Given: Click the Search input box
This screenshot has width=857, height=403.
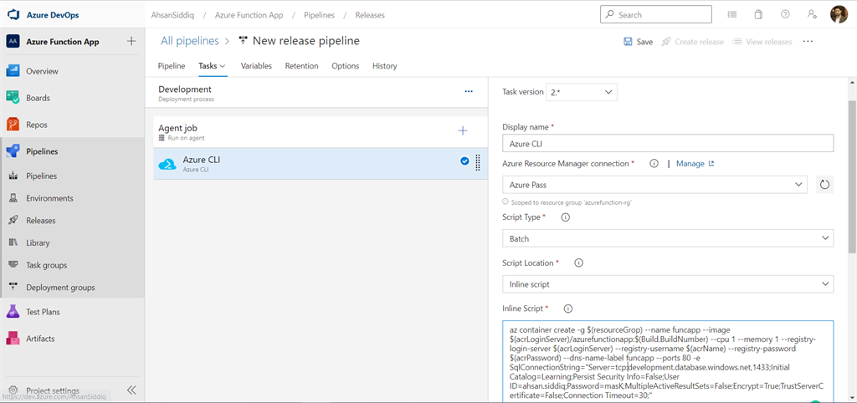Looking at the screenshot, I should (x=656, y=15).
